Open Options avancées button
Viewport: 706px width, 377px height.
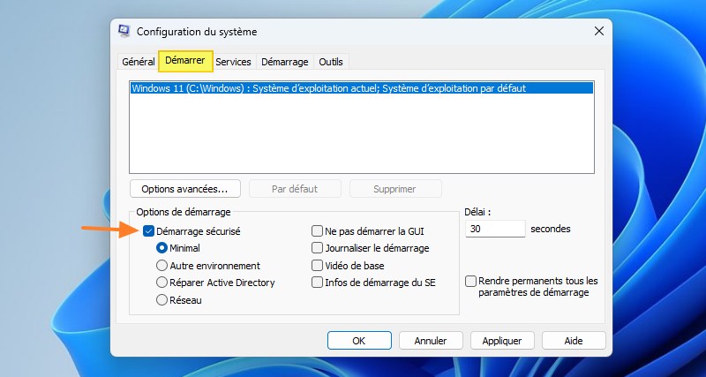tap(185, 189)
